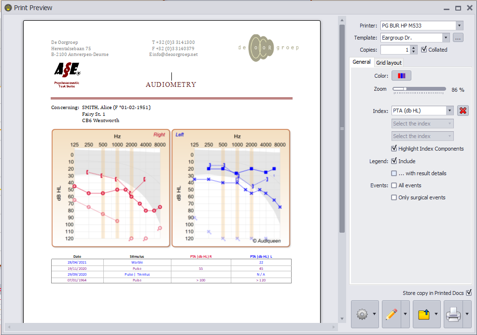Switch to the Grid layout tab

389,63
